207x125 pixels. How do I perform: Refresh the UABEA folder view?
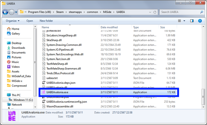pyautogui.click(x=155, y=12)
